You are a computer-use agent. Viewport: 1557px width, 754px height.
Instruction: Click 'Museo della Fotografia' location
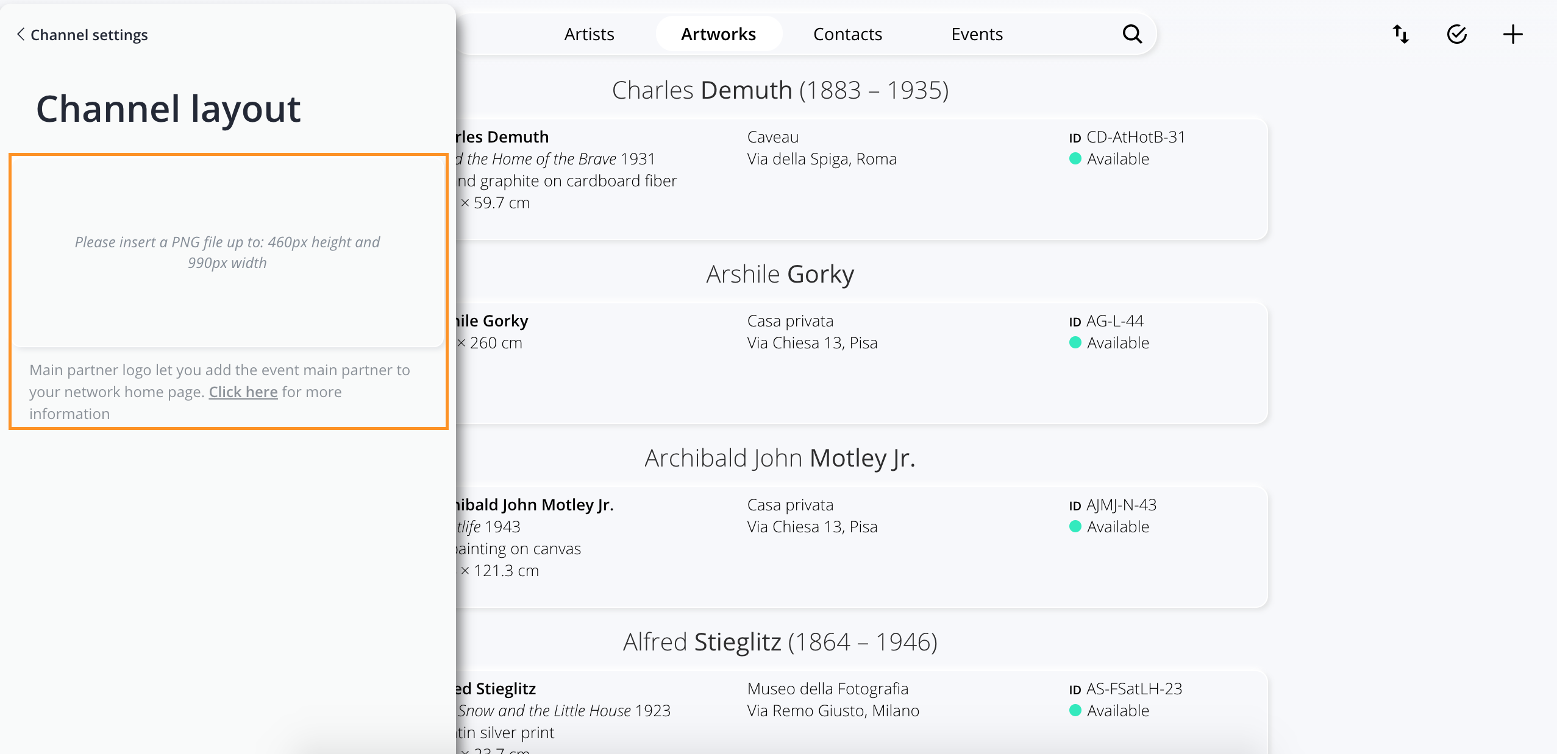(827, 689)
